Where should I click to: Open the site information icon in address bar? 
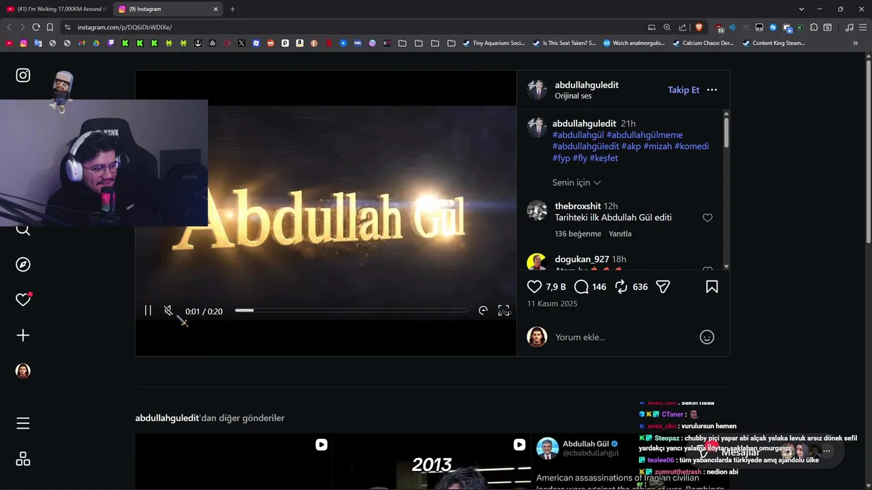click(67, 27)
